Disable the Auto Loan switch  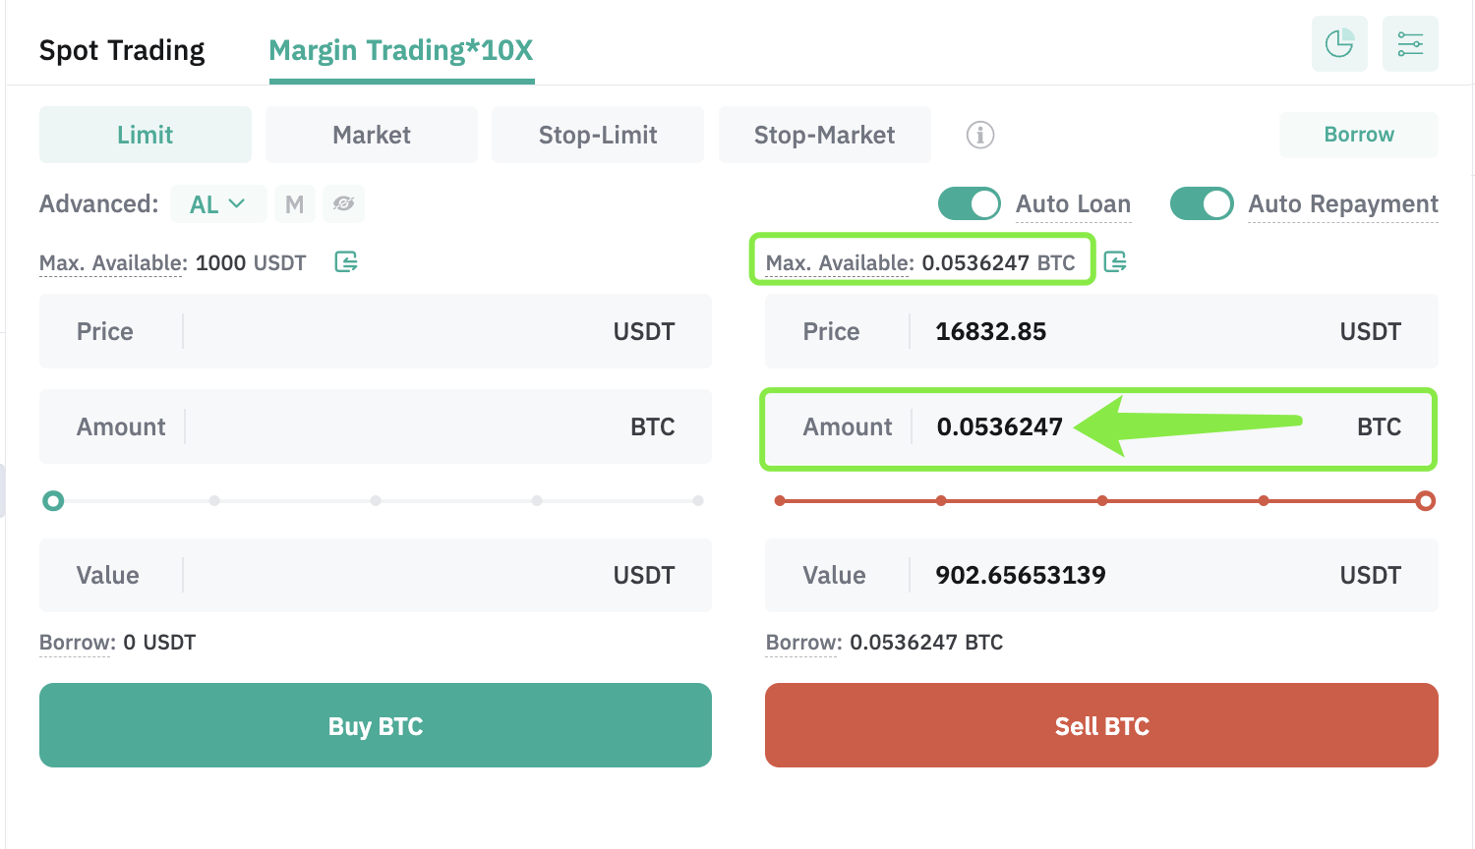(970, 203)
